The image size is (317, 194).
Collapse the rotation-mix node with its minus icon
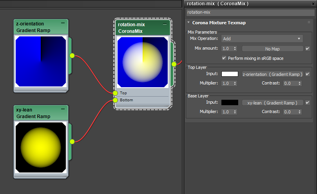click(165, 24)
